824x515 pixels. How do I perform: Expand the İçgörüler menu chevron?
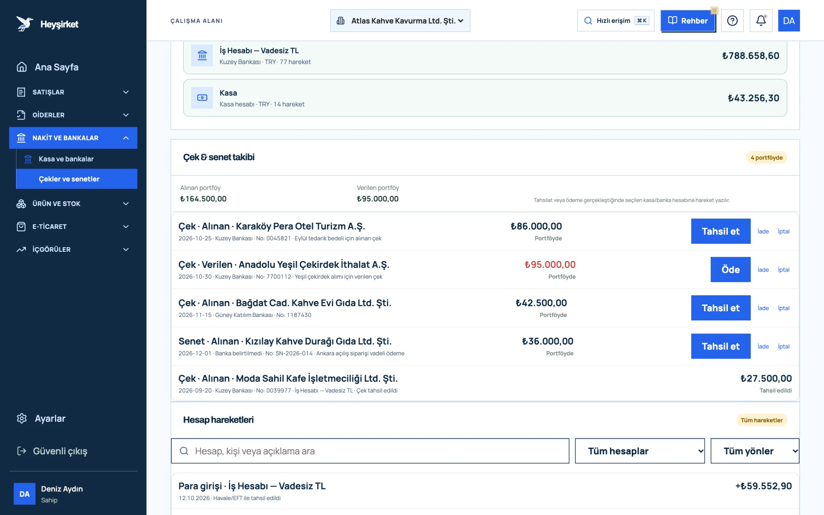(x=126, y=249)
